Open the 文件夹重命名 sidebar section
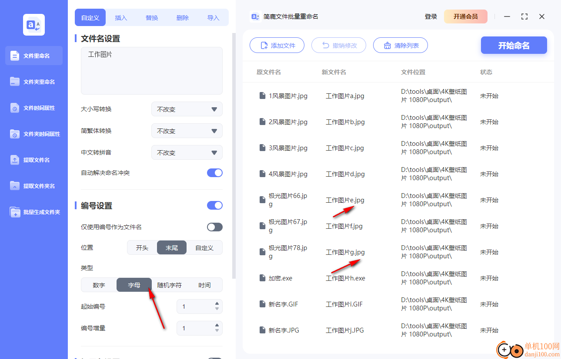 point(34,82)
